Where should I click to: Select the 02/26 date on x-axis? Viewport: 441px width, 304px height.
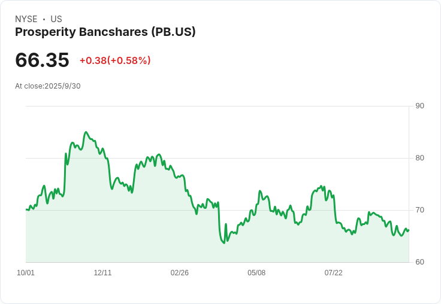pyautogui.click(x=180, y=273)
